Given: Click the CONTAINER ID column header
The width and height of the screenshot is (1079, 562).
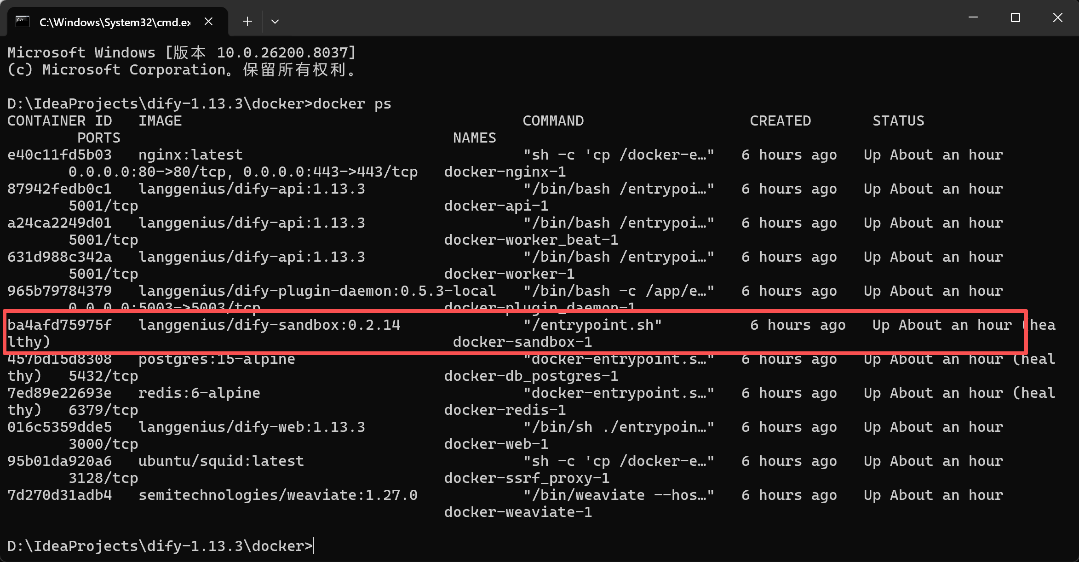Looking at the screenshot, I should coord(60,121).
